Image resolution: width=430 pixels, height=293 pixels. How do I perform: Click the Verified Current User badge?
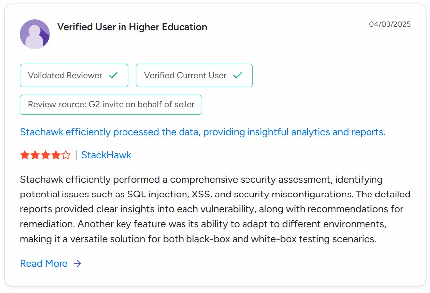pyautogui.click(x=194, y=75)
